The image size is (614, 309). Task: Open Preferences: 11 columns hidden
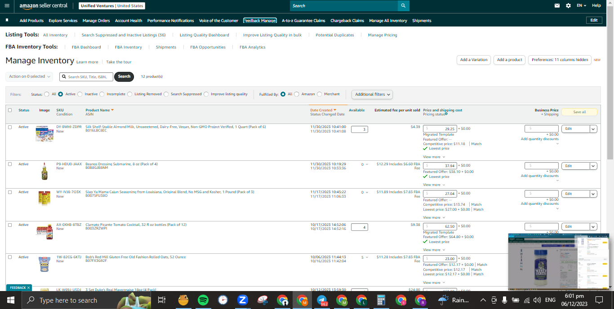tap(560, 60)
